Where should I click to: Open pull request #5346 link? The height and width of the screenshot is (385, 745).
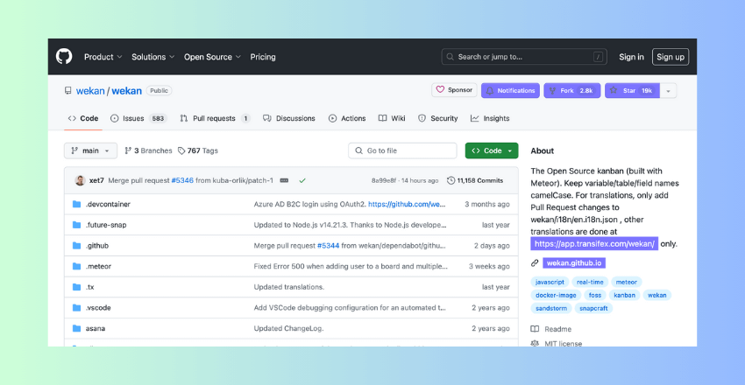182,180
